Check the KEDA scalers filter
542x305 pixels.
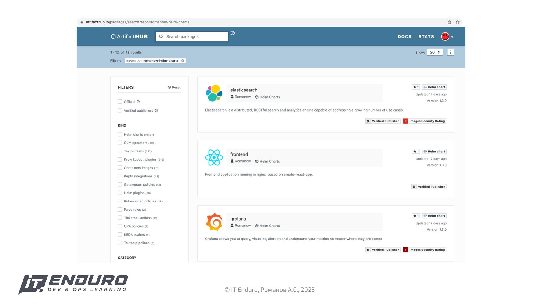pyautogui.click(x=120, y=234)
